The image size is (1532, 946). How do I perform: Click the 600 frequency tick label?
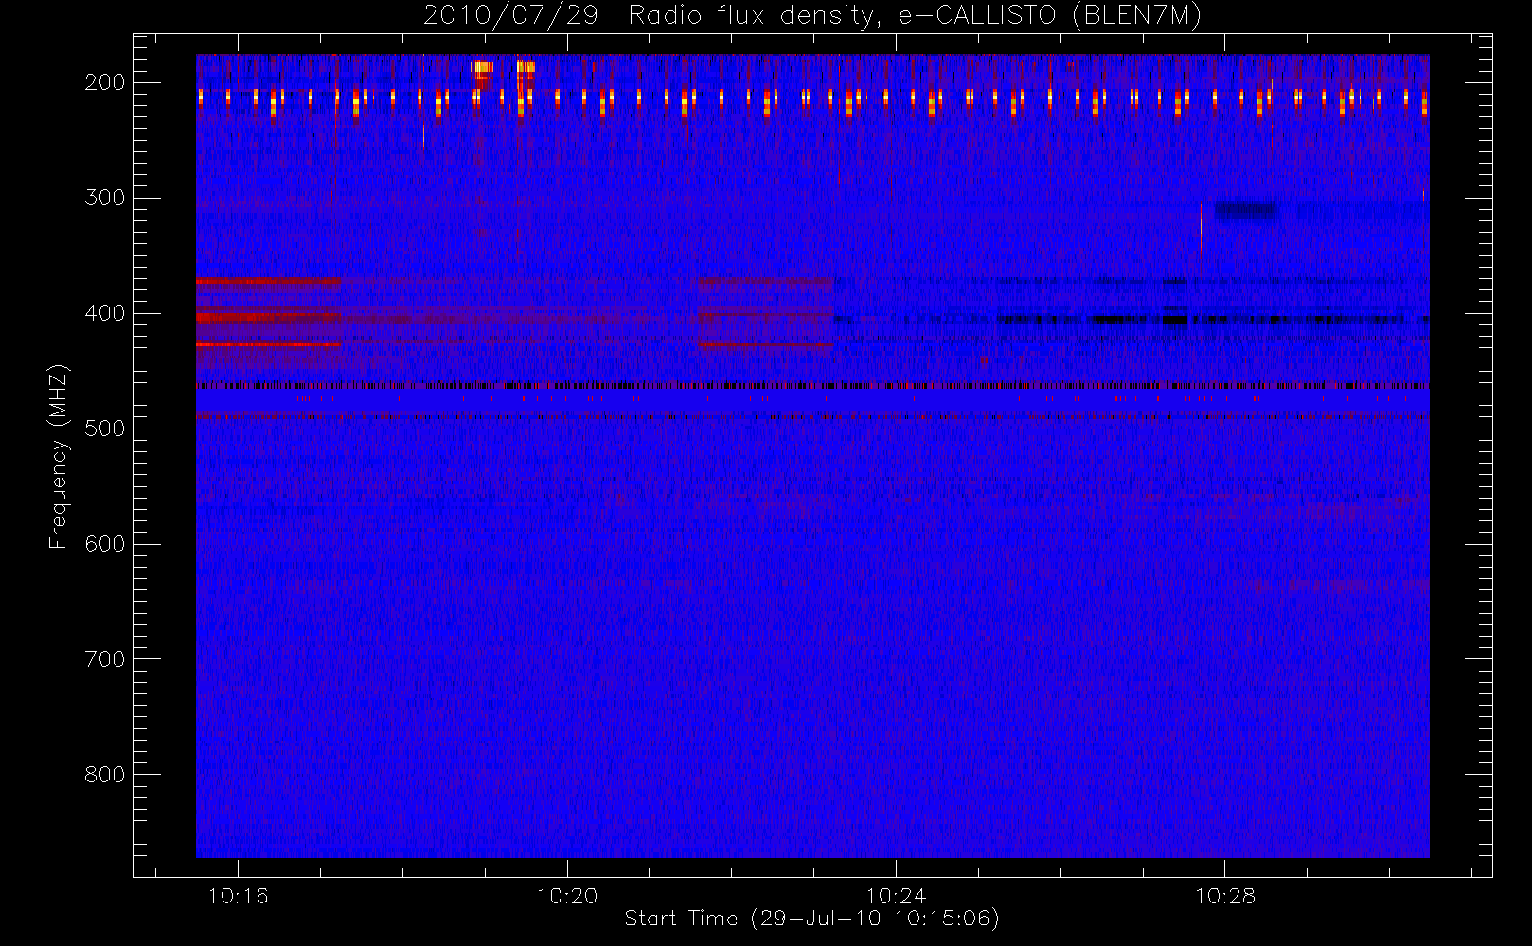pyautogui.click(x=105, y=544)
